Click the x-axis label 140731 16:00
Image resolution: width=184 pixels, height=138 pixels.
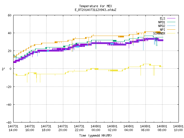pyautogui.click(x=30, y=128)
